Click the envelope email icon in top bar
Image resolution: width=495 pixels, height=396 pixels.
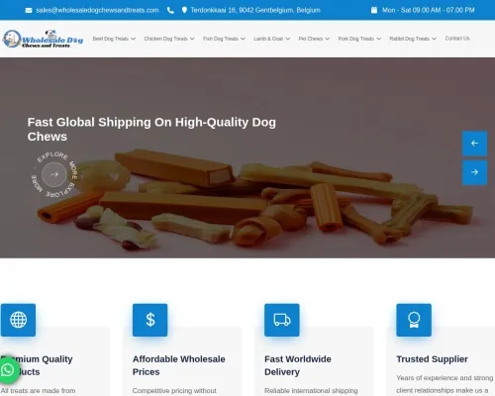(29, 10)
